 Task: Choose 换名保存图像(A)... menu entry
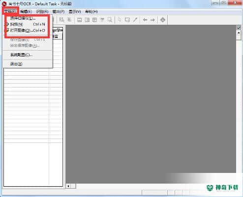[28, 46]
